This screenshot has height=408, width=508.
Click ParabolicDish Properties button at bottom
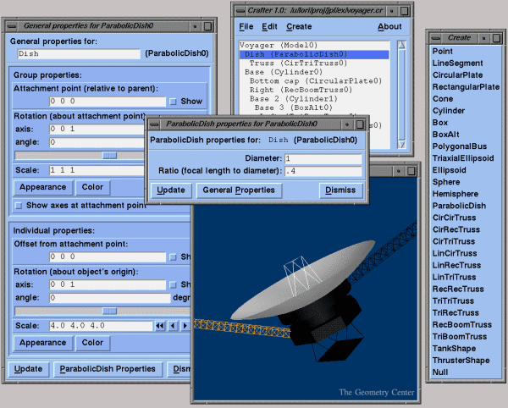(x=107, y=369)
